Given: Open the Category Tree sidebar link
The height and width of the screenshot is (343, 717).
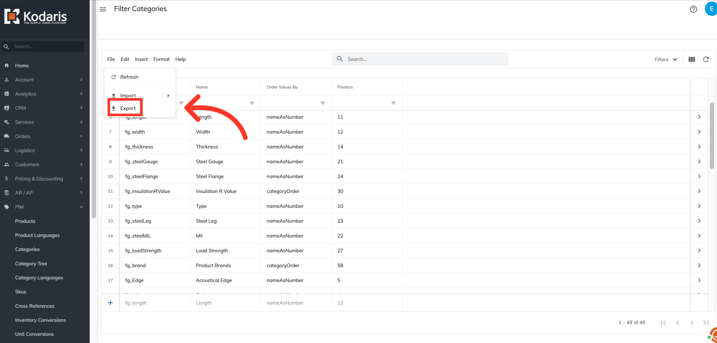Looking at the screenshot, I should pyautogui.click(x=31, y=264).
